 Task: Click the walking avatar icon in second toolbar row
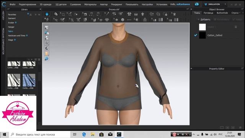(47, 20)
